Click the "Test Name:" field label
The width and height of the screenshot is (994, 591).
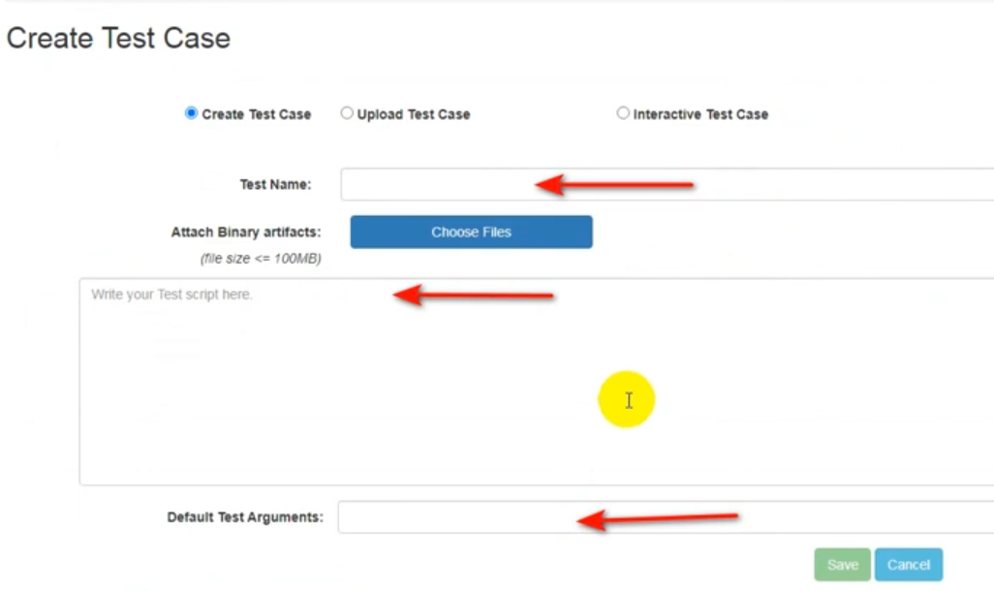coord(275,184)
